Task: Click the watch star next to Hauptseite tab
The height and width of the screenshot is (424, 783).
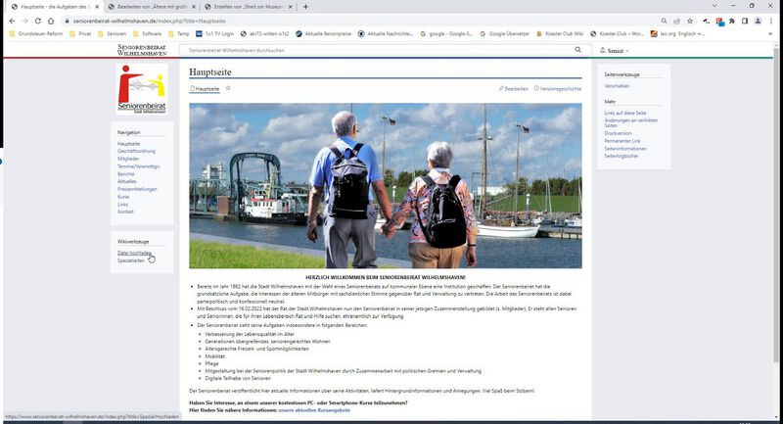Action: [228, 88]
